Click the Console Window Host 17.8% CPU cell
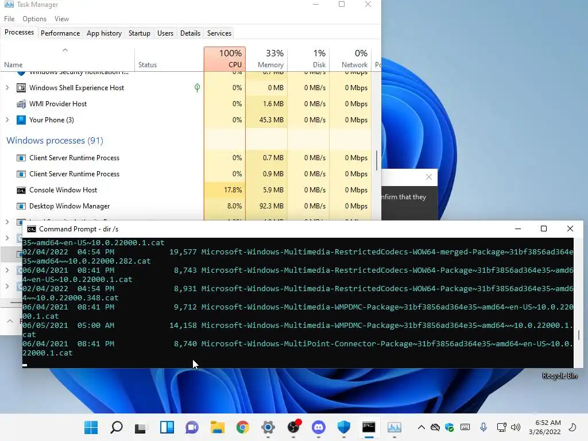 [x=225, y=190]
